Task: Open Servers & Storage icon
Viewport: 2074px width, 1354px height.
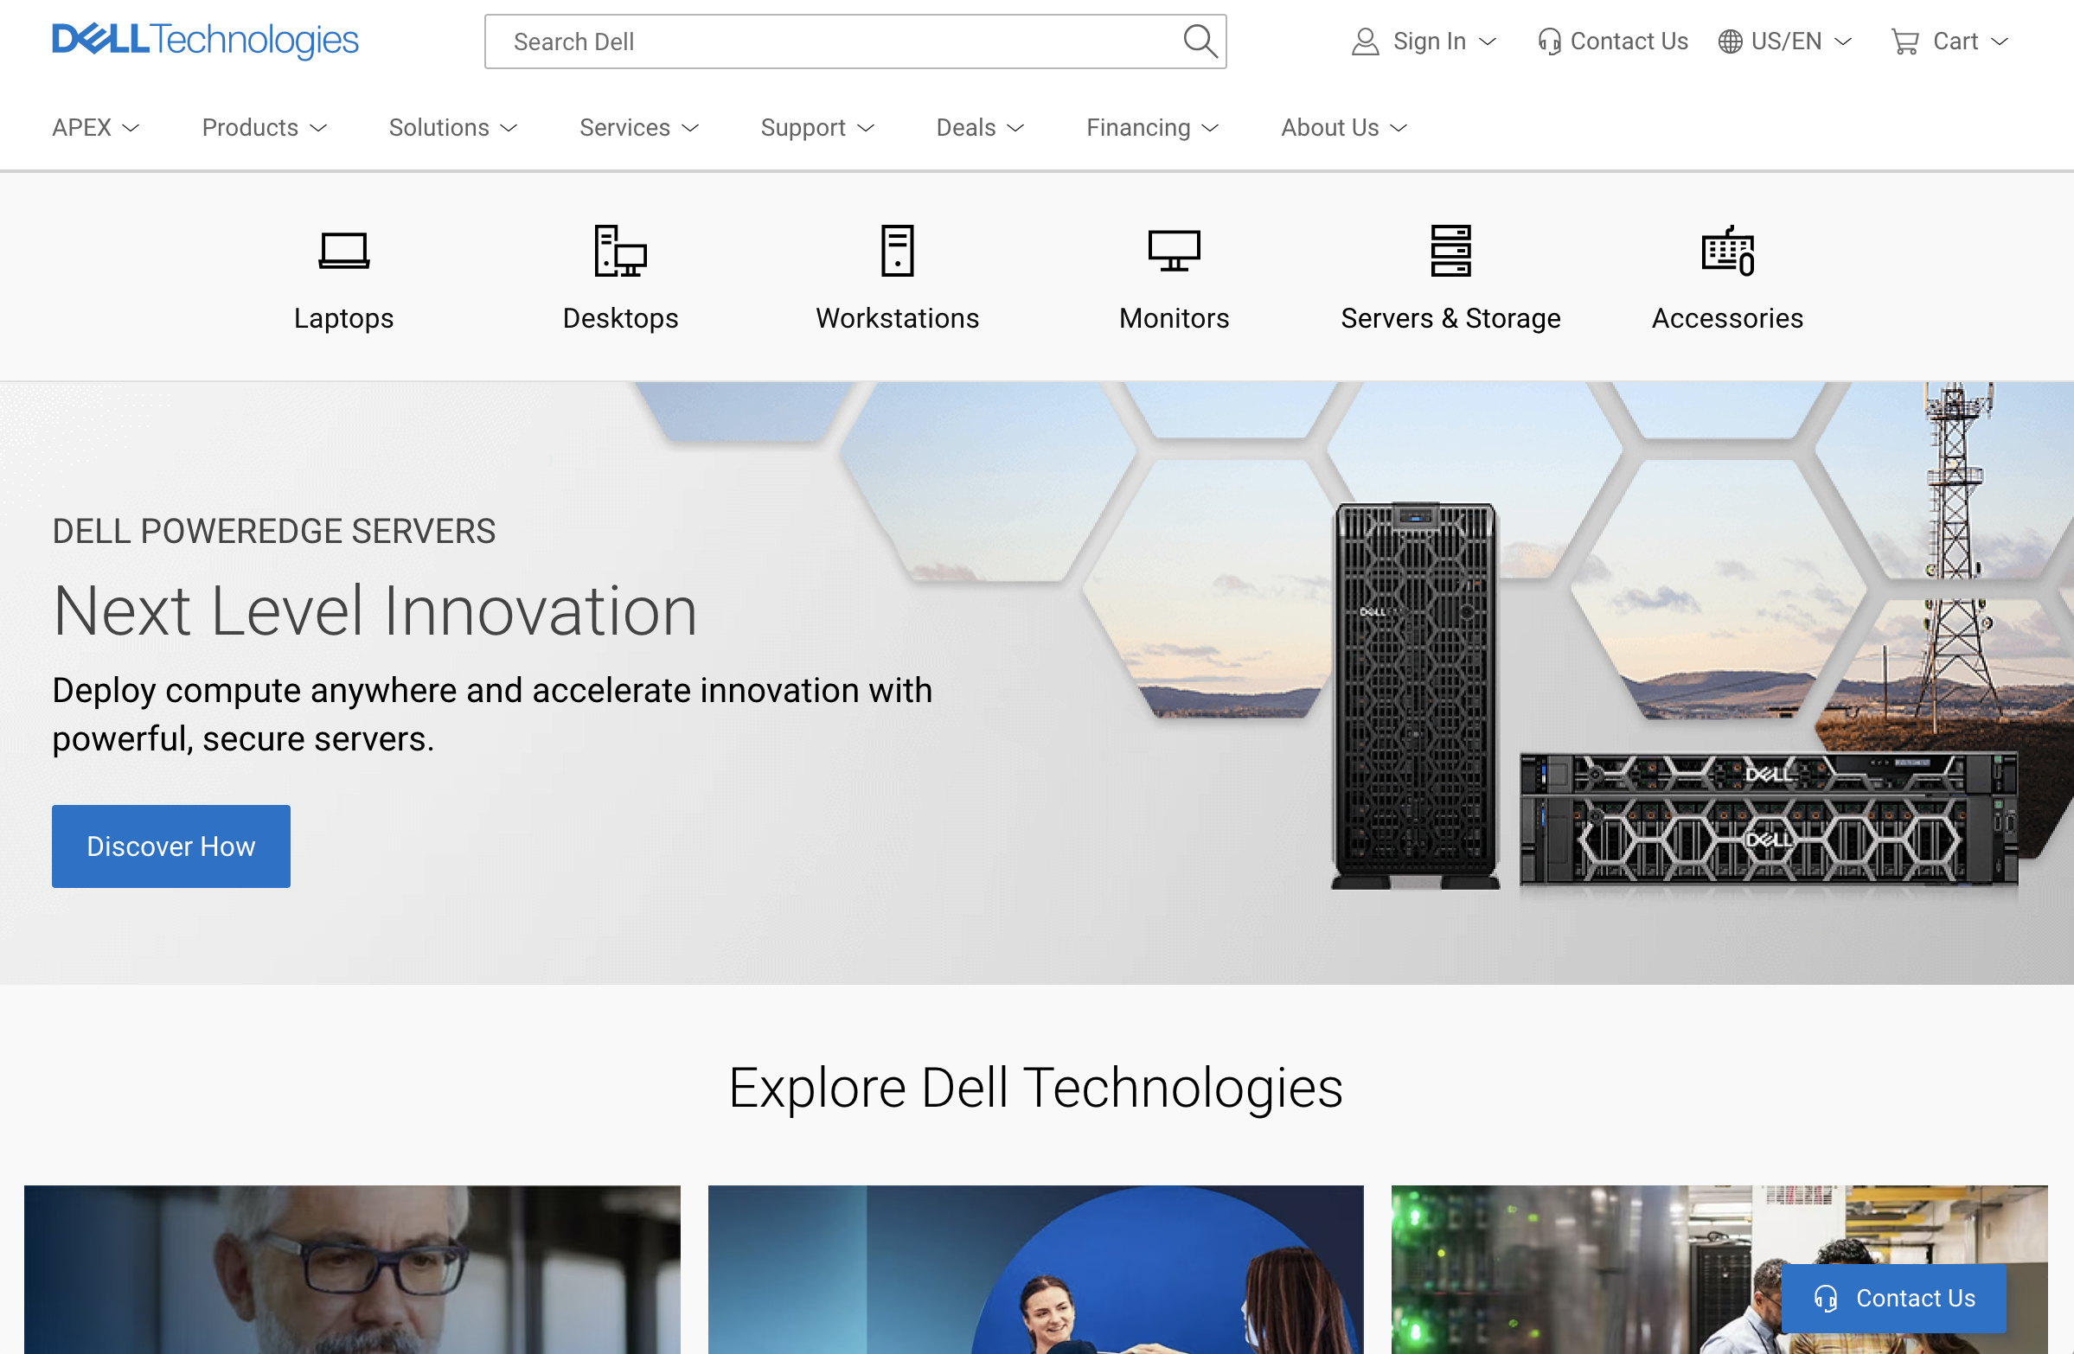Action: 1450,251
